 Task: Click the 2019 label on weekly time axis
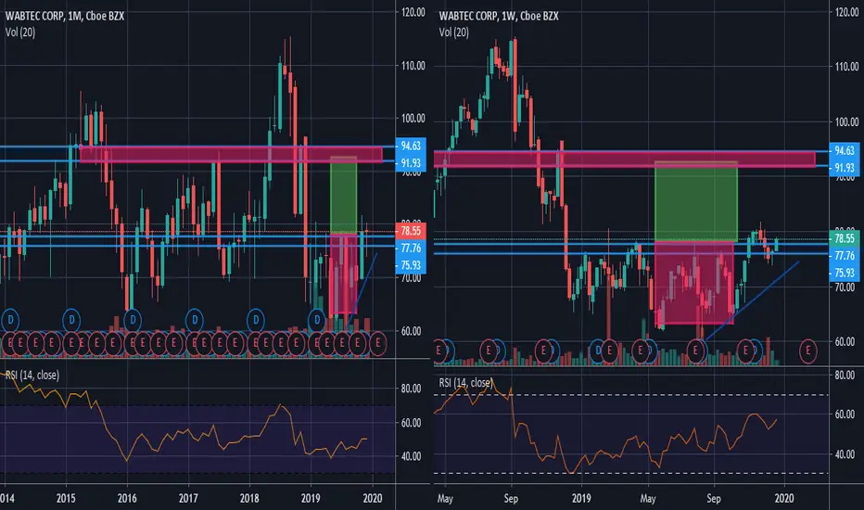[582, 499]
